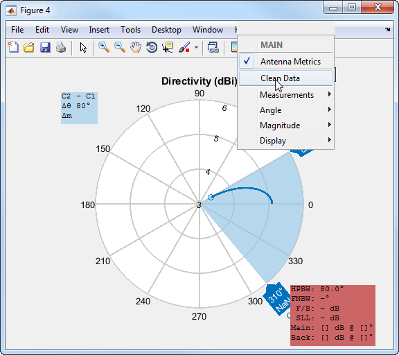Screen dimensions: 399x355
Task: Click the magnitude tick label 6
Action: click(x=224, y=108)
